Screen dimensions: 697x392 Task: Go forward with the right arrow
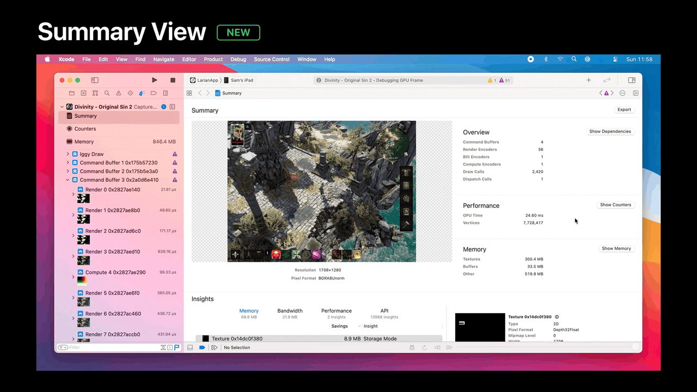208,93
